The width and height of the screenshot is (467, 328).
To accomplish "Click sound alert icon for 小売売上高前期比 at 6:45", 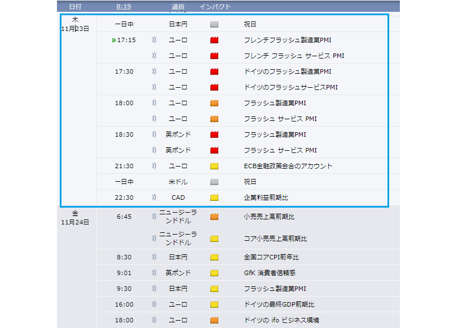I will pyautogui.click(x=154, y=217).
